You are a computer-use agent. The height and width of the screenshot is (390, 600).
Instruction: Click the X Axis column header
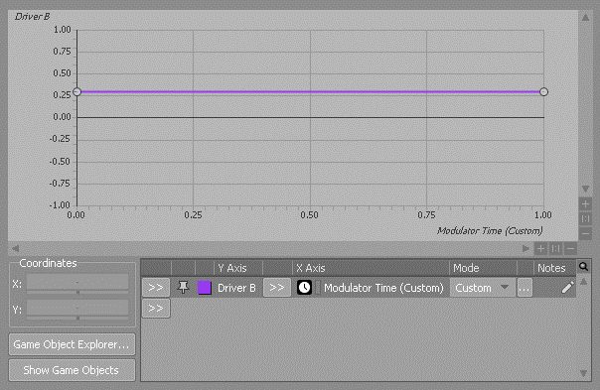point(371,268)
